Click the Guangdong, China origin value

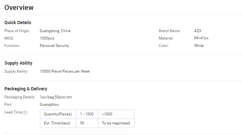tap(55, 31)
